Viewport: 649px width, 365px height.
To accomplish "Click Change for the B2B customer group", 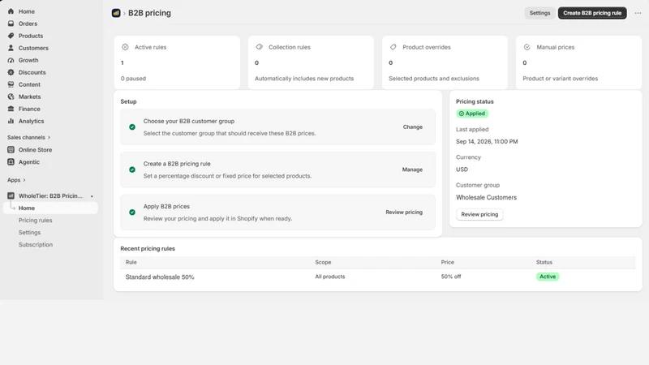I will (413, 127).
